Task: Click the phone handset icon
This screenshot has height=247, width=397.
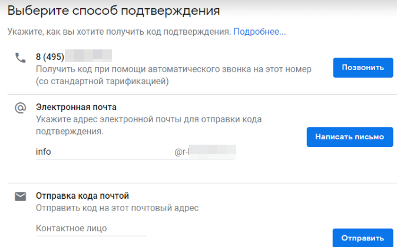Action: coord(21,58)
